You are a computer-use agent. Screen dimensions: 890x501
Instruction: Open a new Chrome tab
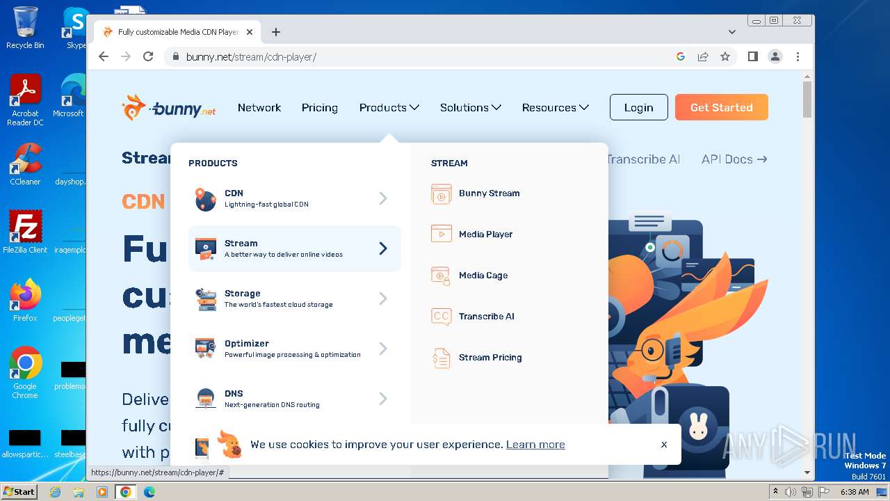pyautogui.click(x=276, y=32)
